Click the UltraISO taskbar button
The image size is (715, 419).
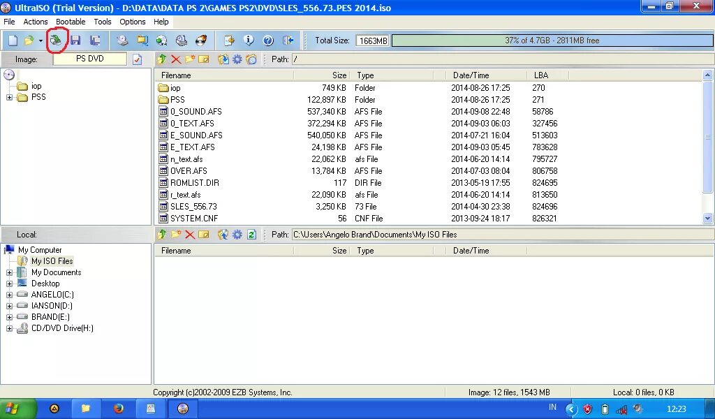tap(183, 409)
